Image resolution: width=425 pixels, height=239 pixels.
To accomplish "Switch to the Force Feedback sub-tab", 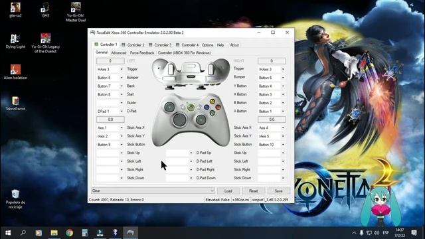I will pos(142,53).
